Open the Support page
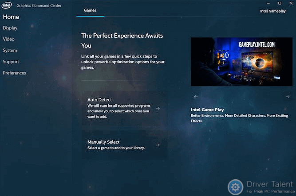Image resolution: width=296 pixels, height=196 pixels. [x=11, y=62]
